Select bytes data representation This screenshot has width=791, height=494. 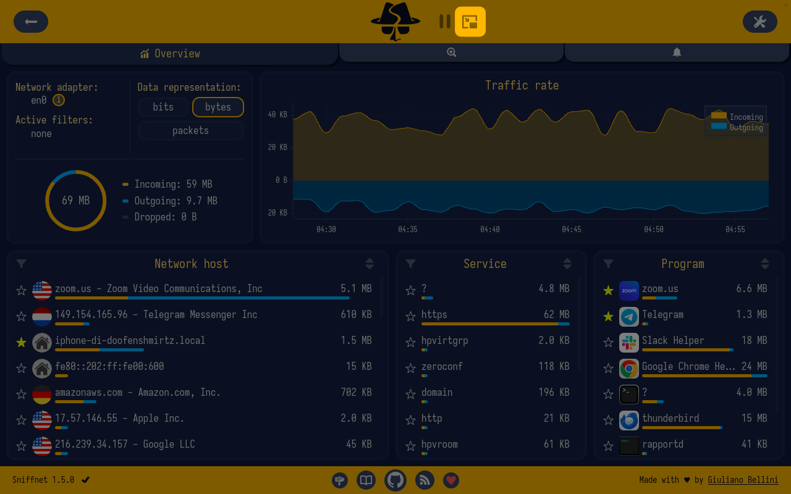tap(218, 107)
